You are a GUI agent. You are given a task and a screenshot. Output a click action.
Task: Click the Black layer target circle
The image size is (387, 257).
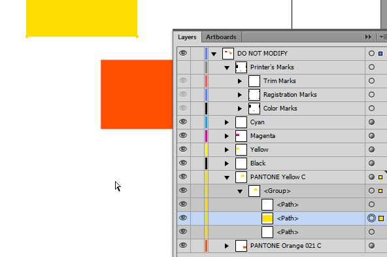(371, 163)
